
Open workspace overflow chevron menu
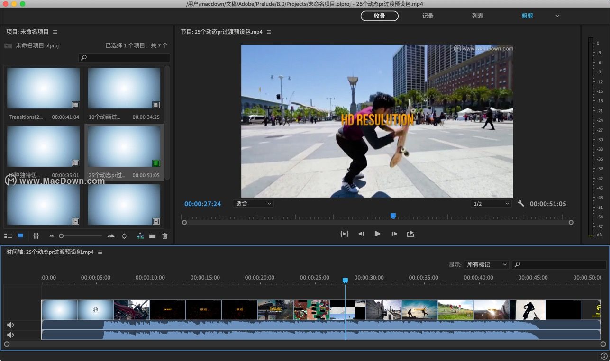[557, 16]
